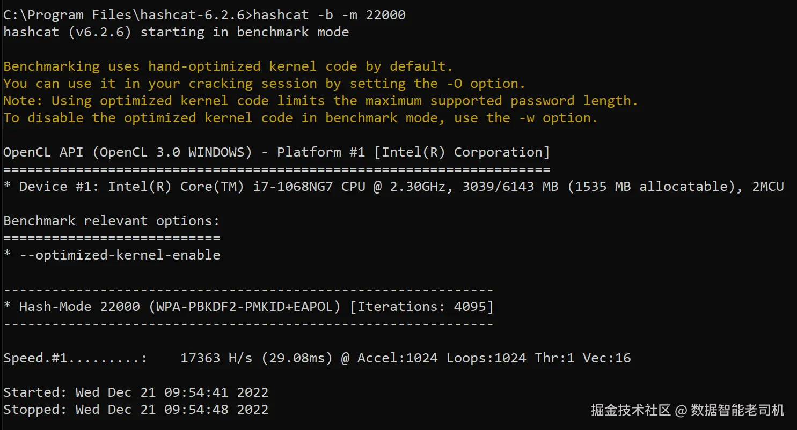The height and width of the screenshot is (430, 797).
Task: Click the 'Stopped: Wed Dec 21' timestamp line
Action: click(x=136, y=410)
